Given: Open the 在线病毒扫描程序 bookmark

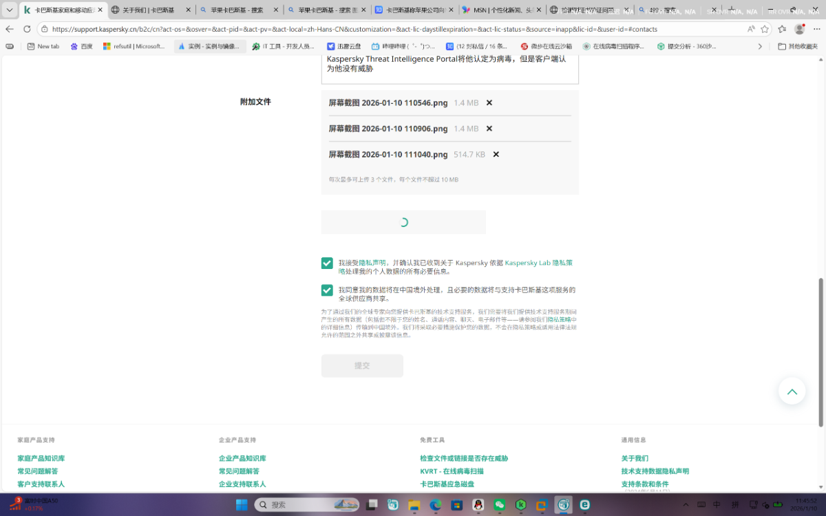Looking at the screenshot, I should 614,46.
